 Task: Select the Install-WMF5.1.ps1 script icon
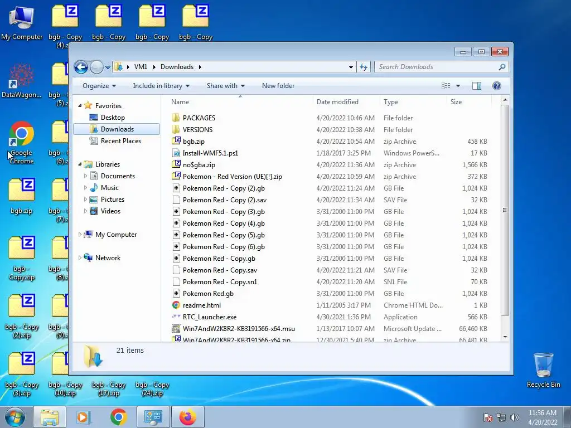[x=176, y=153]
